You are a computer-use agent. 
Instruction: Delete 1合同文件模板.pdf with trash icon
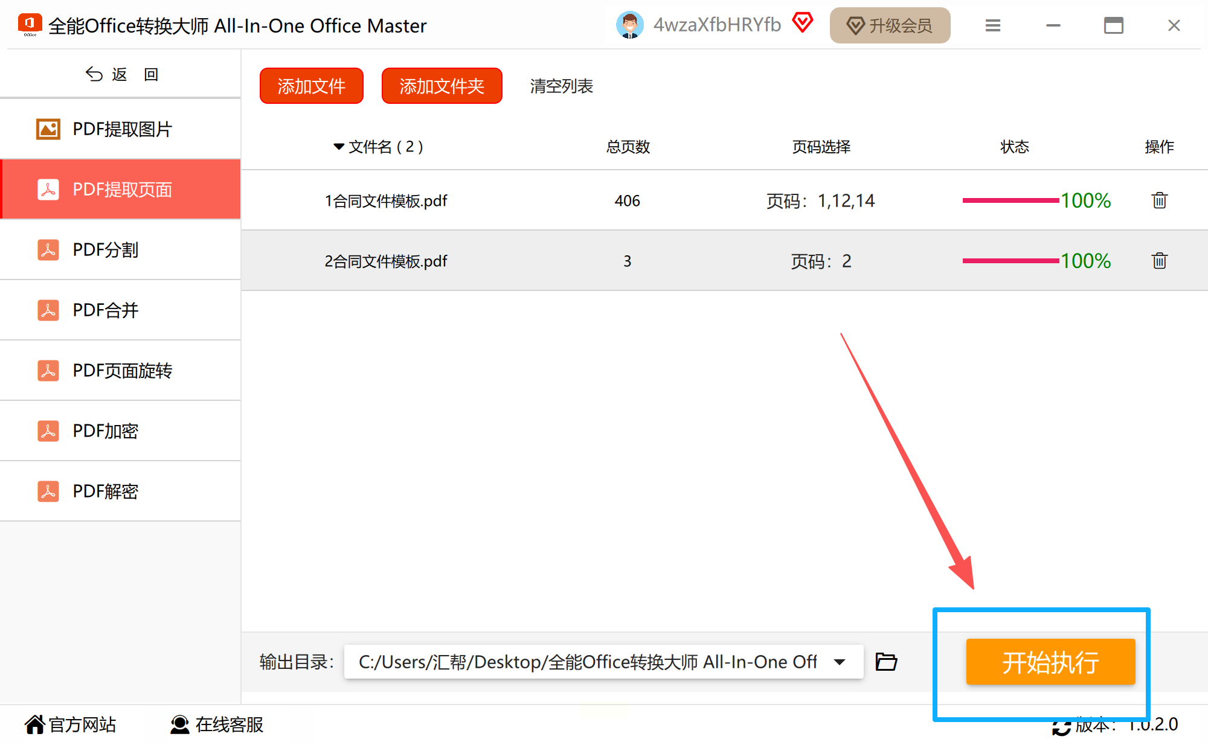1159,200
